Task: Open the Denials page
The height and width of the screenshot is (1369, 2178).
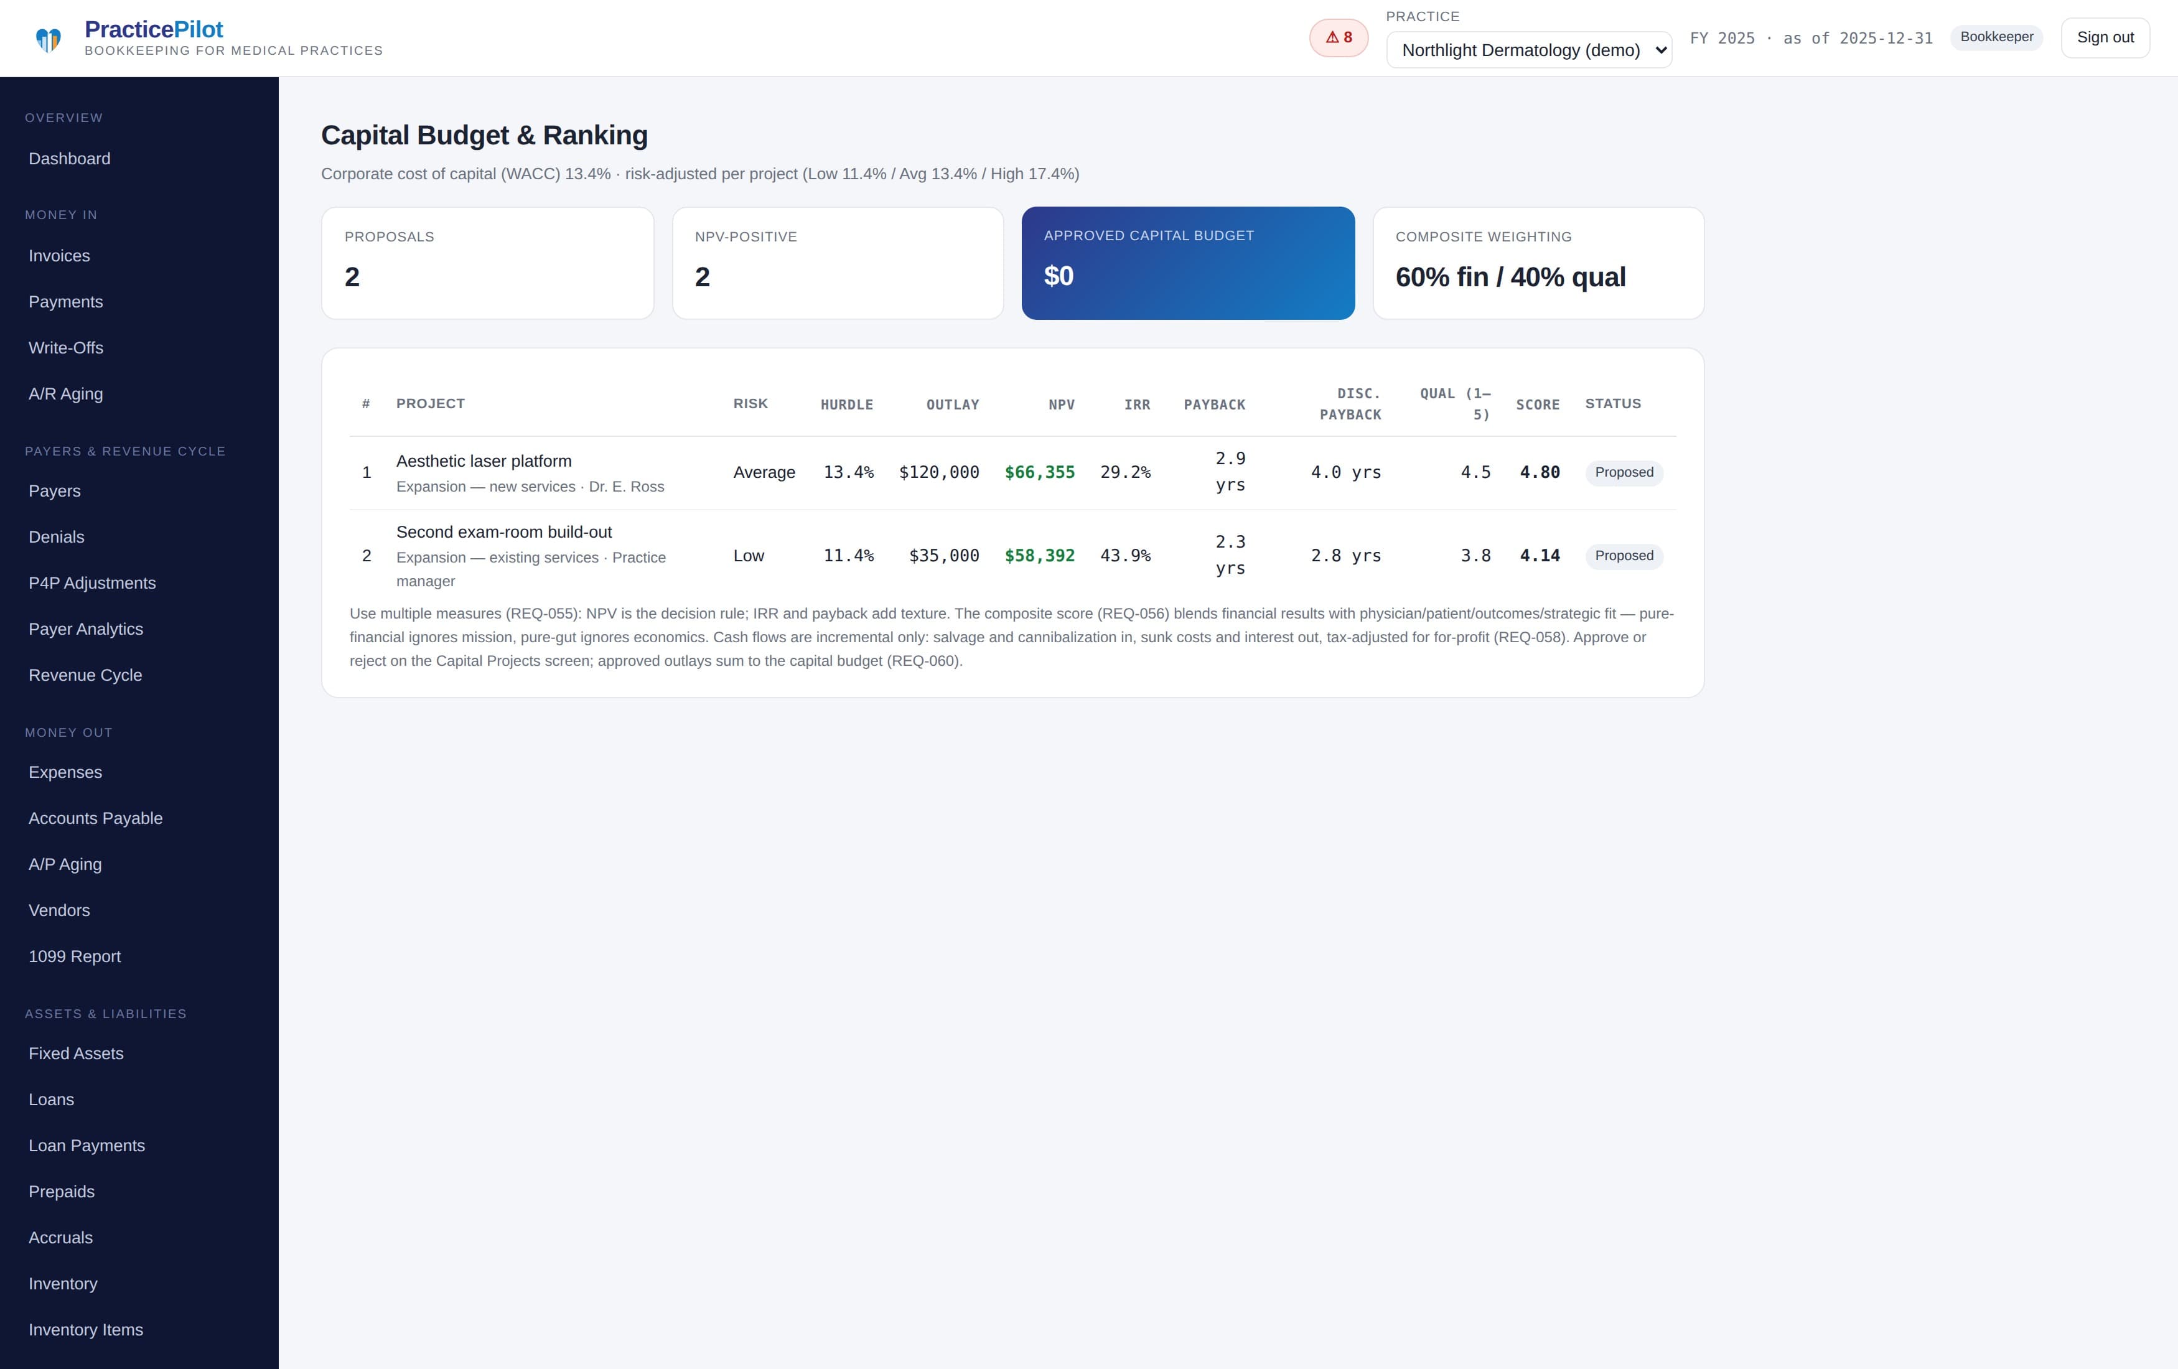Action: [x=57, y=537]
